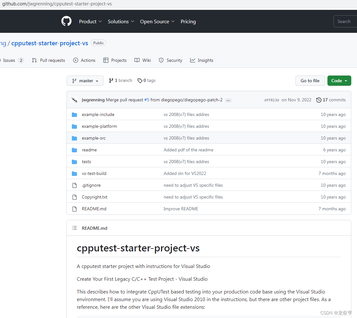
Task: Click the README.md file icon in list
Action: (x=74, y=209)
